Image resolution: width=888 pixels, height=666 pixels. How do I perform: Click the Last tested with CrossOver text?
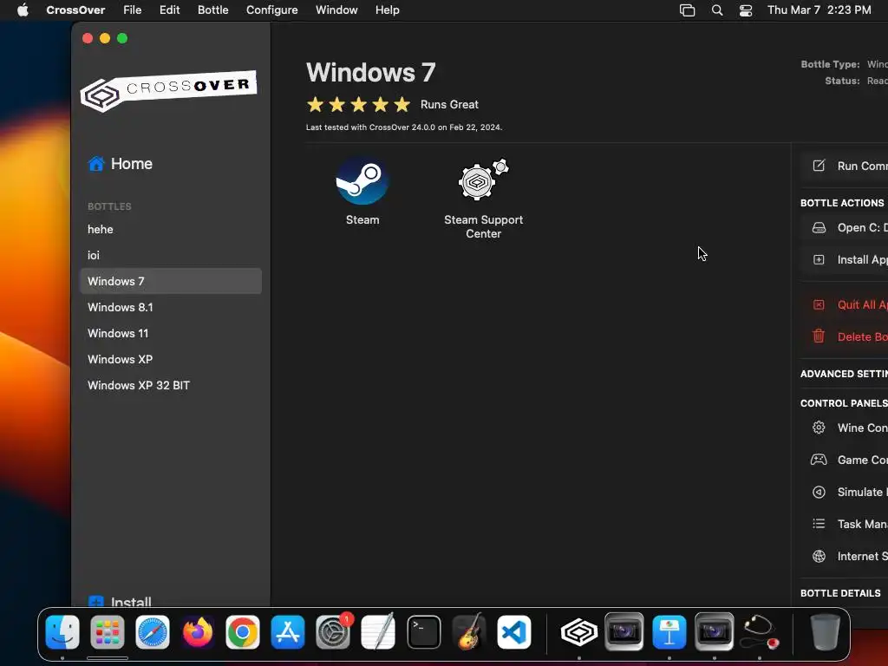tap(404, 127)
